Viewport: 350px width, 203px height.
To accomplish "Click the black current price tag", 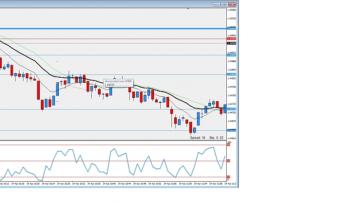I will point(231,43).
